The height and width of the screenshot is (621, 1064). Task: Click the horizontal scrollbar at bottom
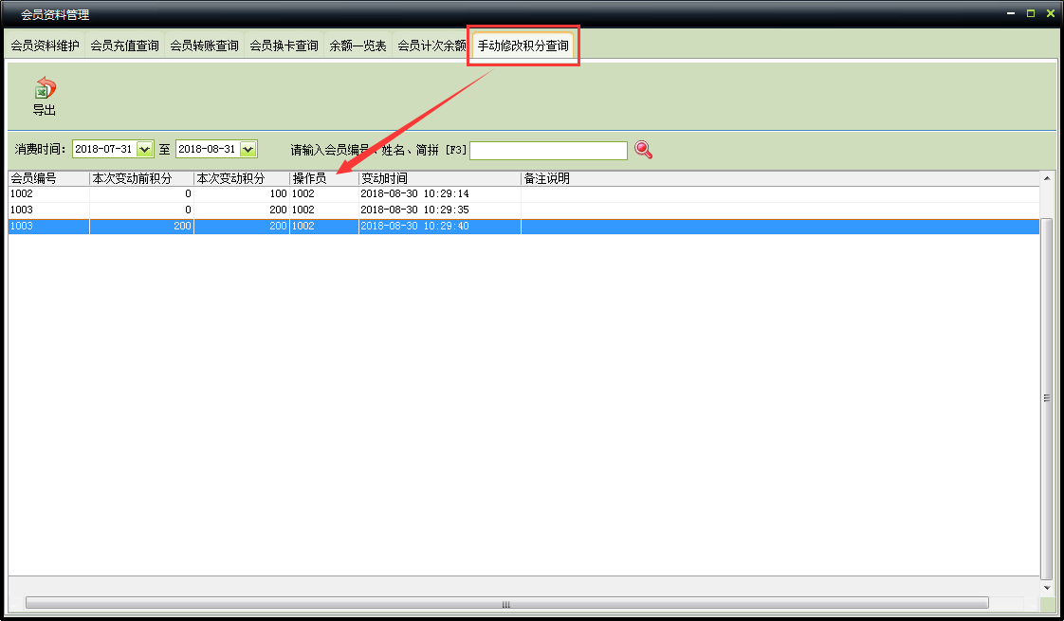click(x=506, y=603)
